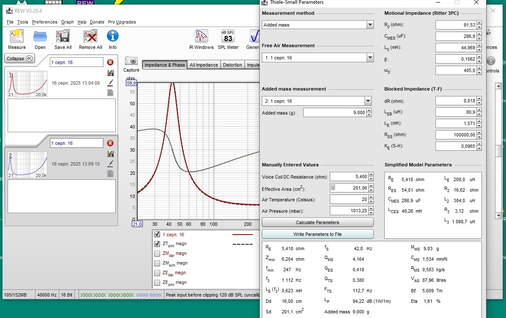The image size is (506, 318).
Task: Expand the Measurement method dropdown
Action: pyautogui.click(x=370, y=25)
